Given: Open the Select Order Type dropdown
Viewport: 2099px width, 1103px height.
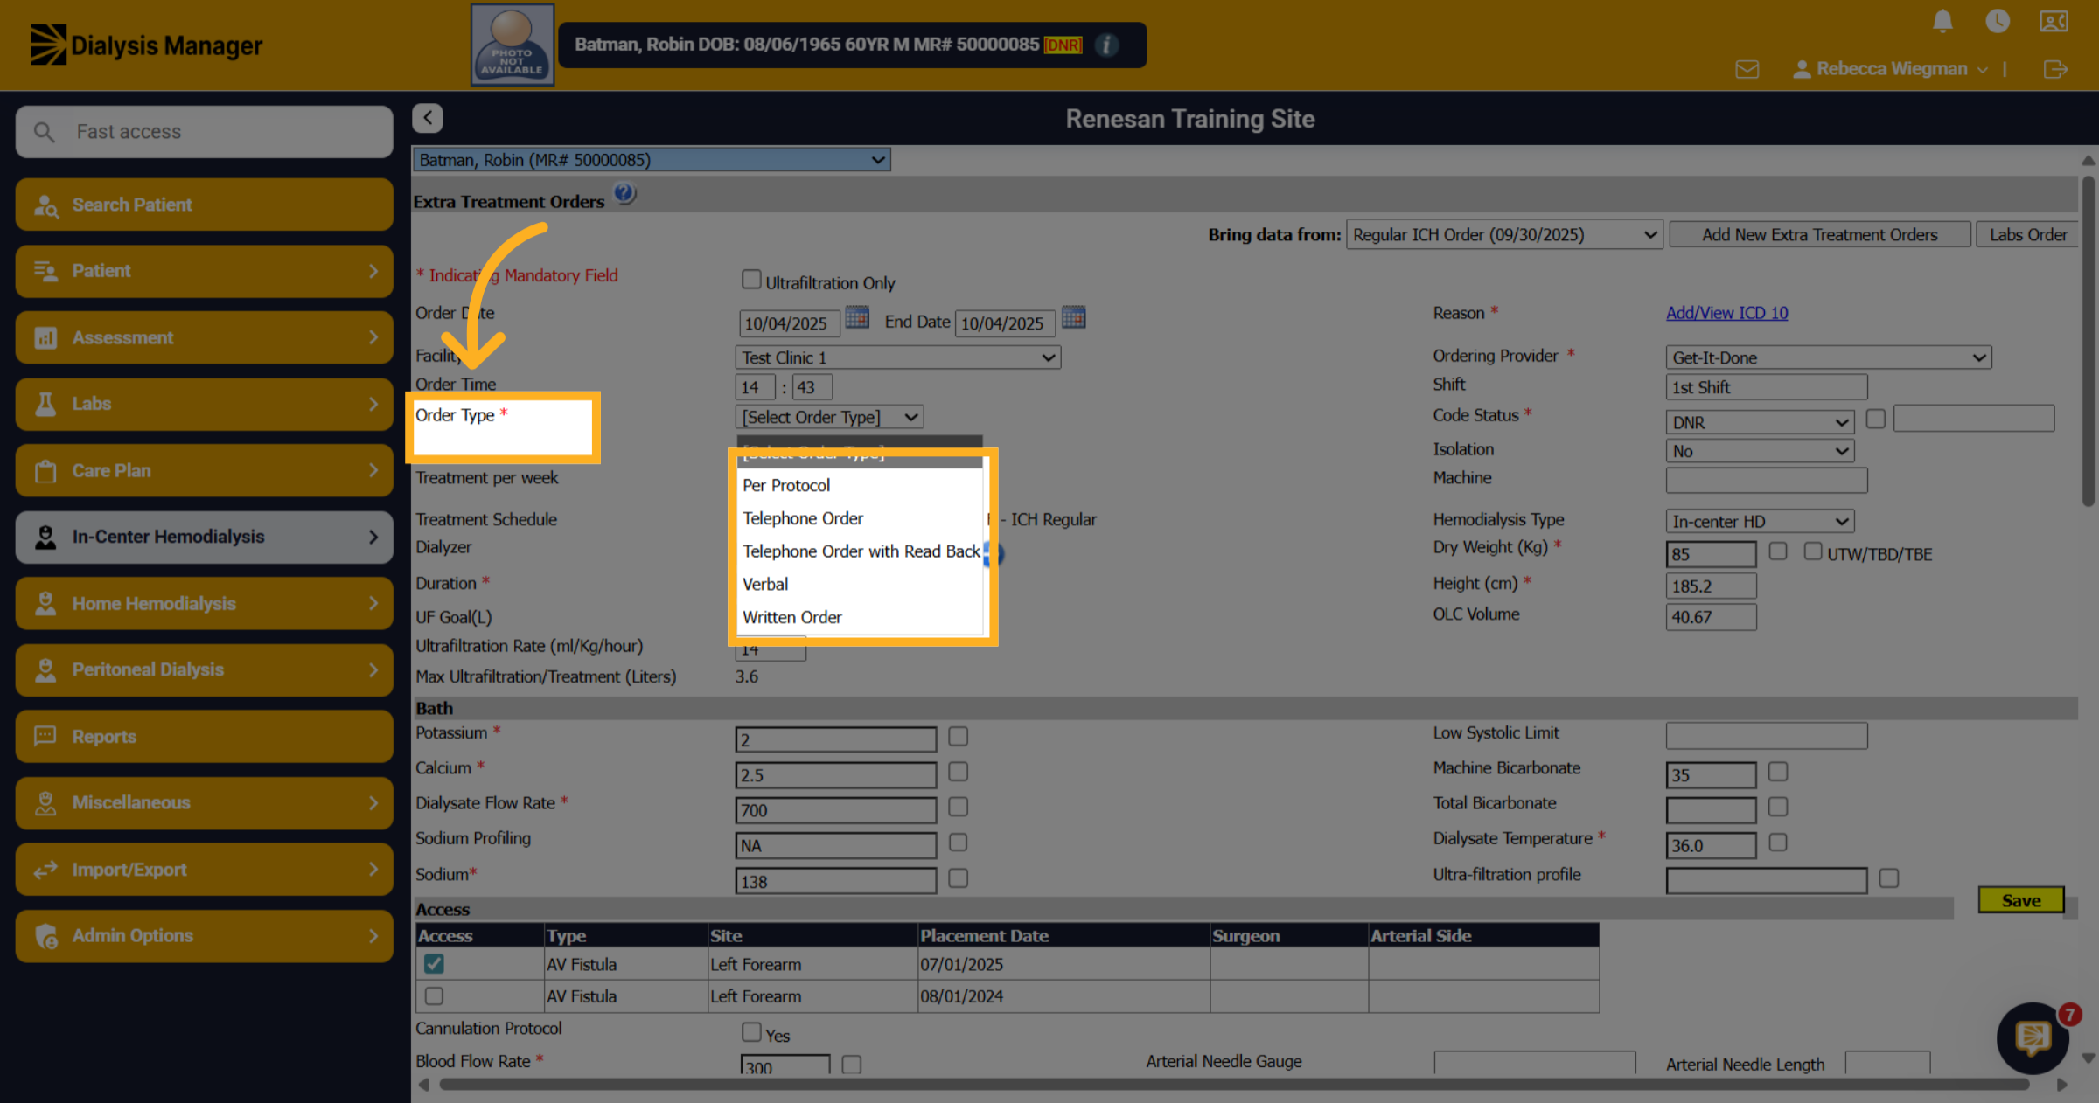Looking at the screenshot, I should 830,417.
